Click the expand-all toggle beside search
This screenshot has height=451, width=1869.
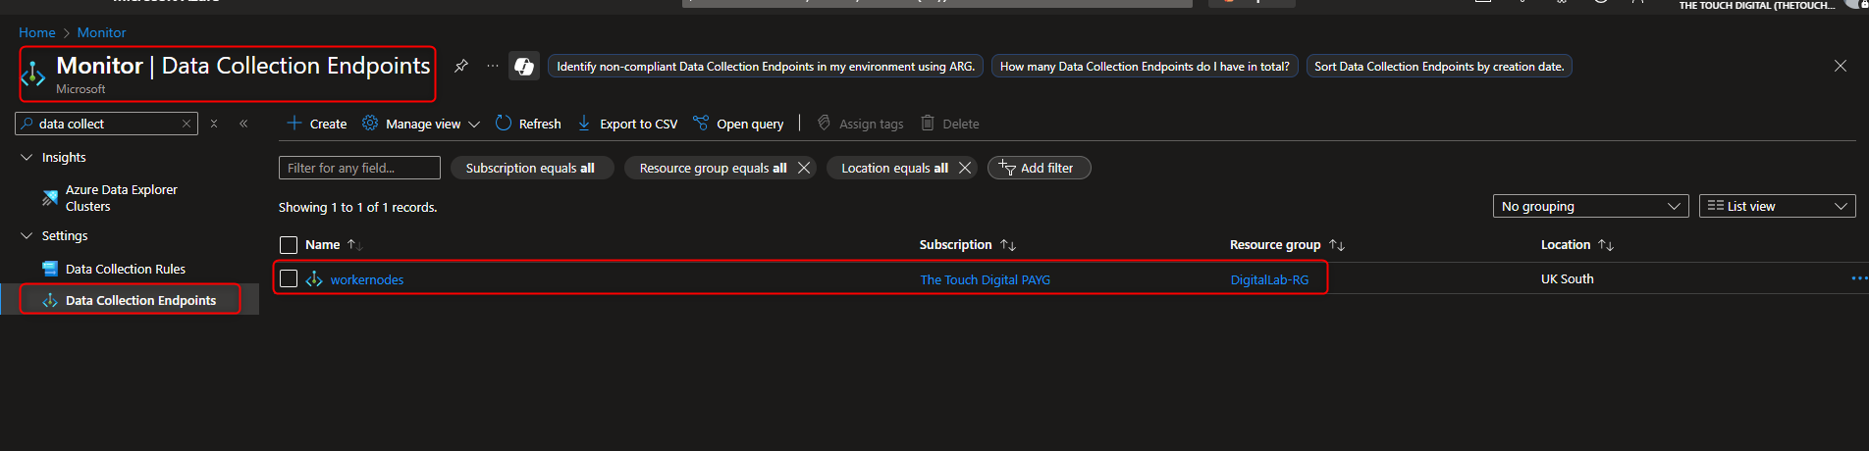click(214, 124)
